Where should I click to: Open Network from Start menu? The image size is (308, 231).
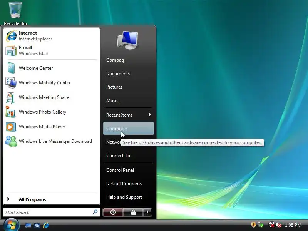point(113,142)
